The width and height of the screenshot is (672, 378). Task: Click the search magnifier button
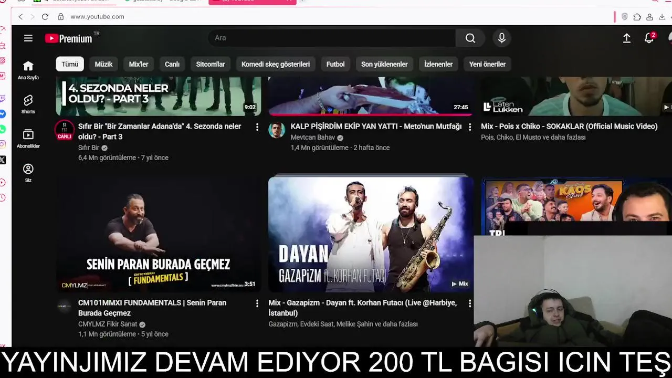coord(470,38)
